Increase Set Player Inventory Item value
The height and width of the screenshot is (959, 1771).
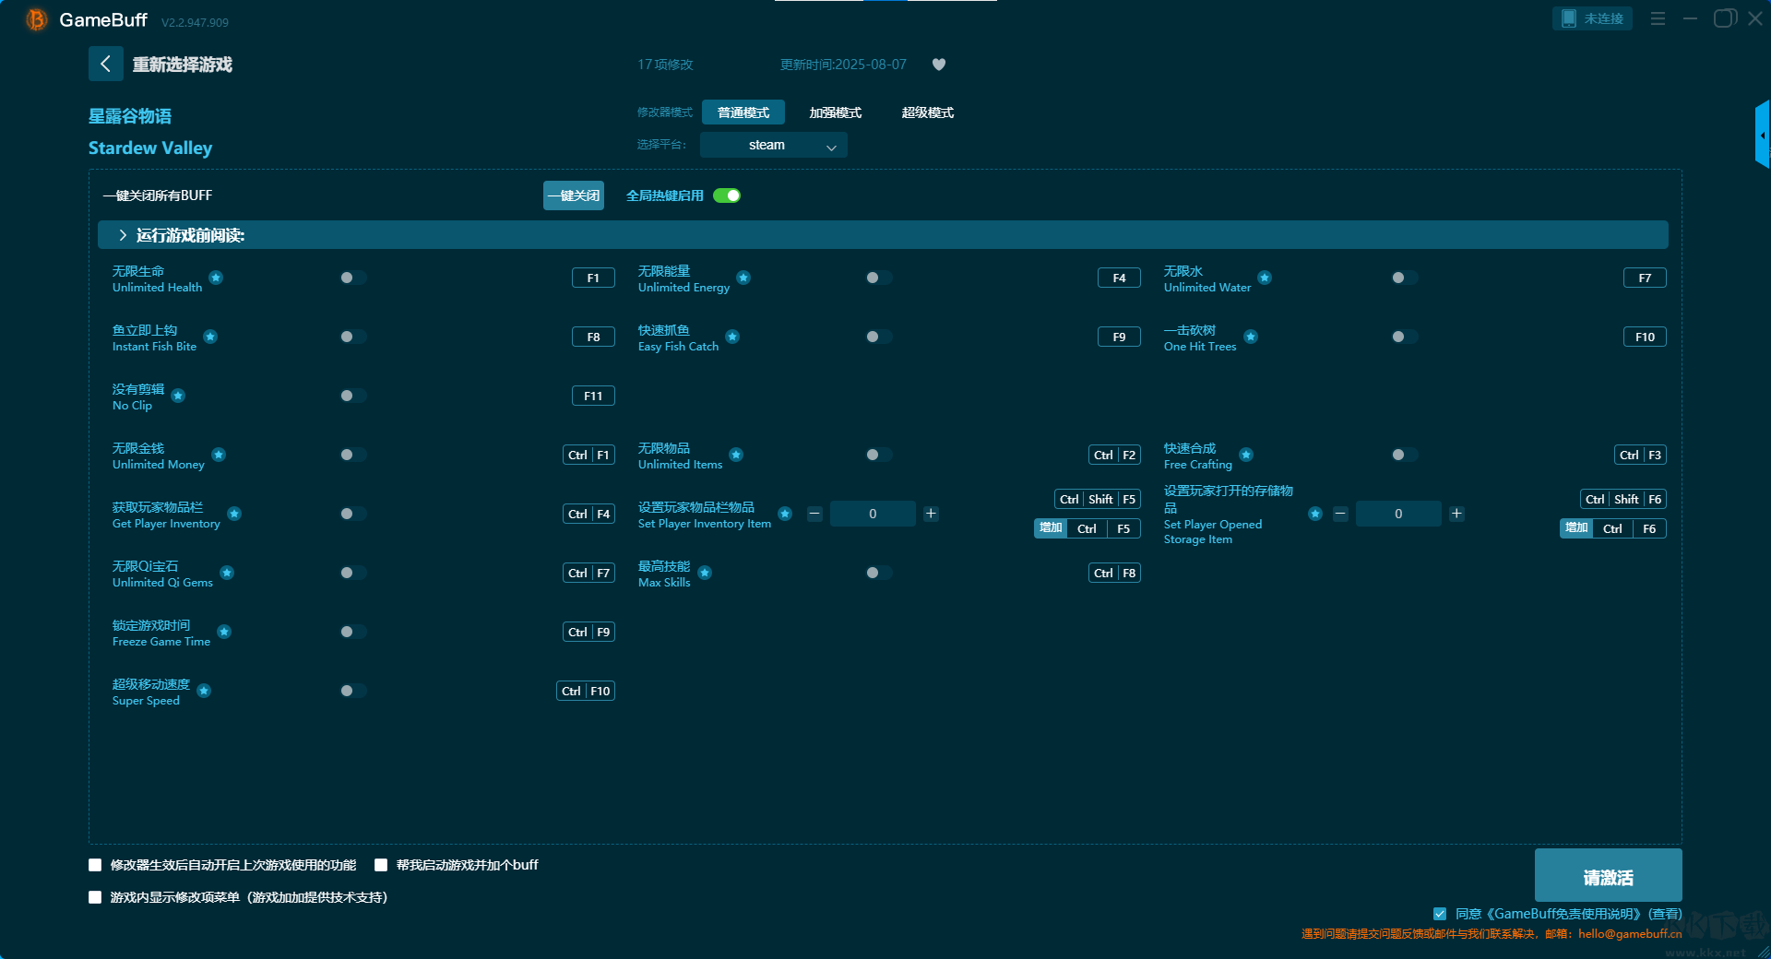931,514
